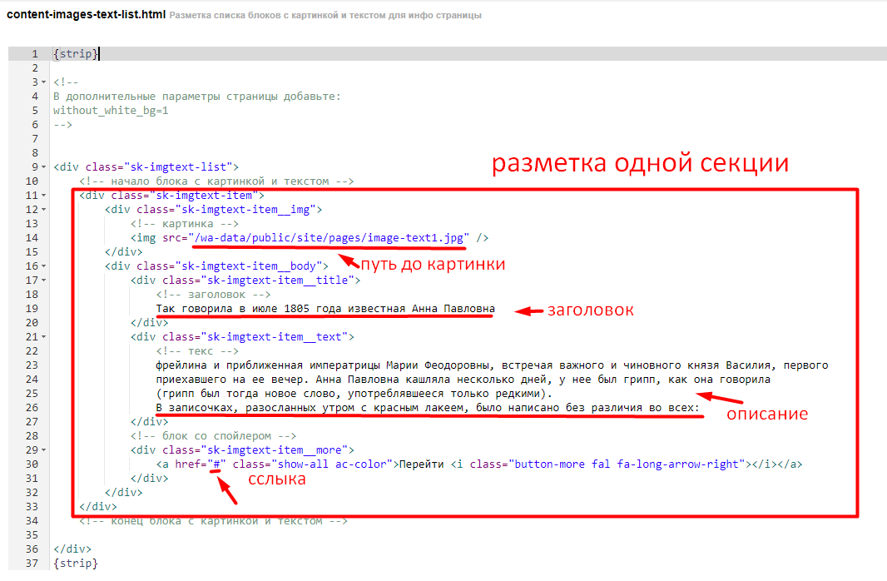Click the heading text about Анна Павловна
Viewport: 887px width, 581px height.
(x=325, y=309)
